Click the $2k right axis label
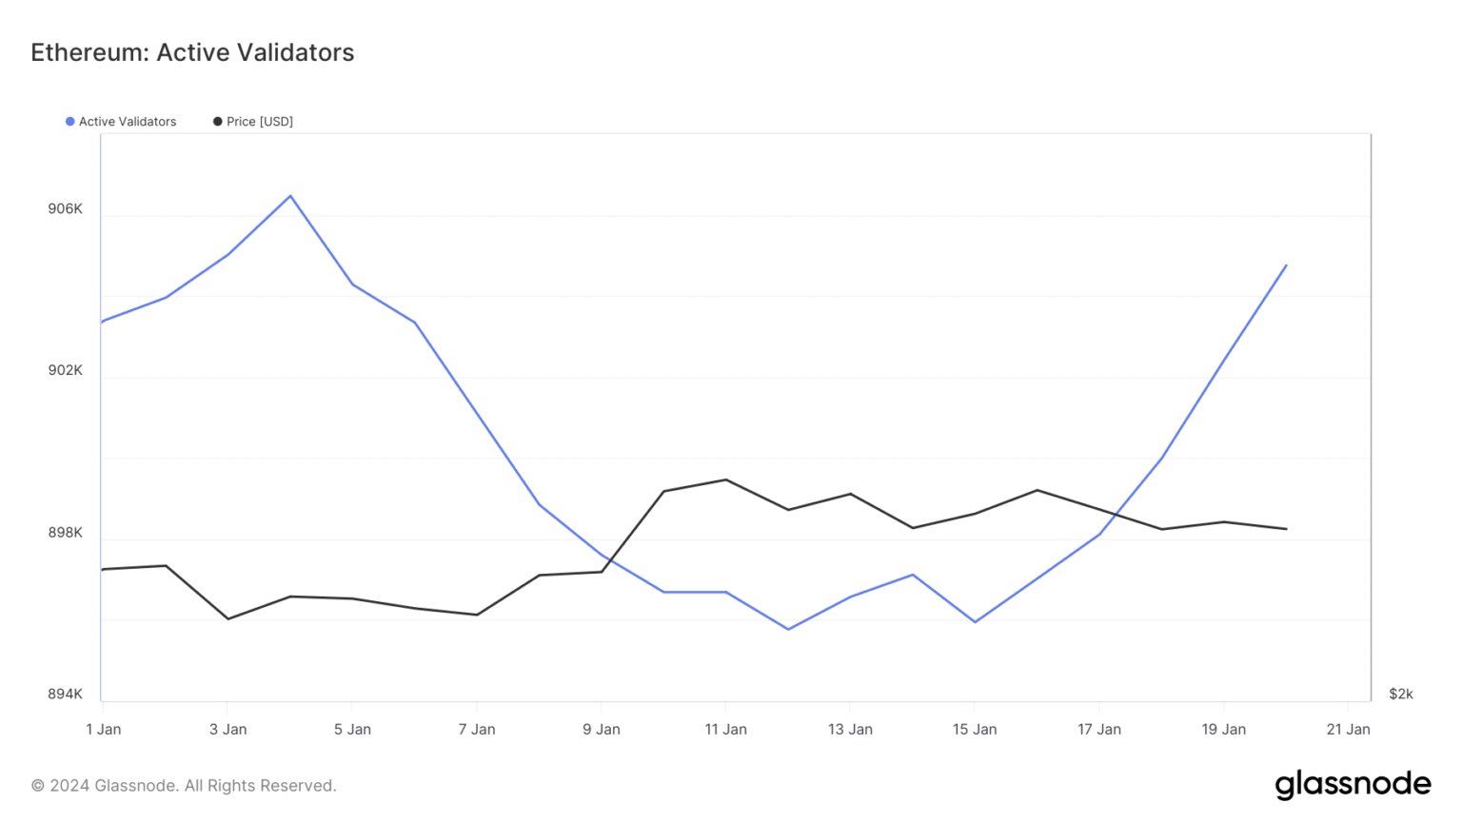1462x822 pixels. point(1401,695)
